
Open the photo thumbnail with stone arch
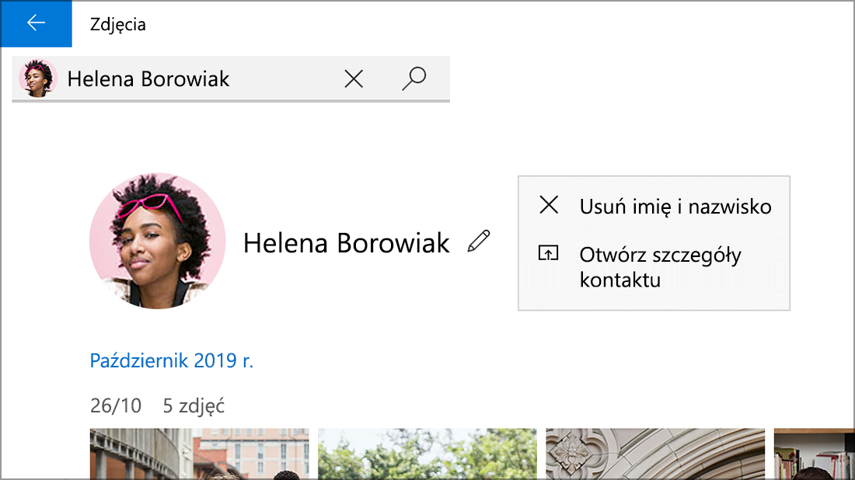pos(655,454)
